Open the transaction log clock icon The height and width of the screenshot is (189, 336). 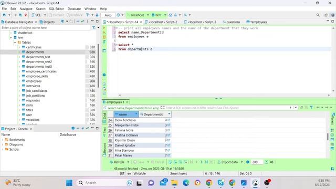pyautogui.click(x=118, y=15)
